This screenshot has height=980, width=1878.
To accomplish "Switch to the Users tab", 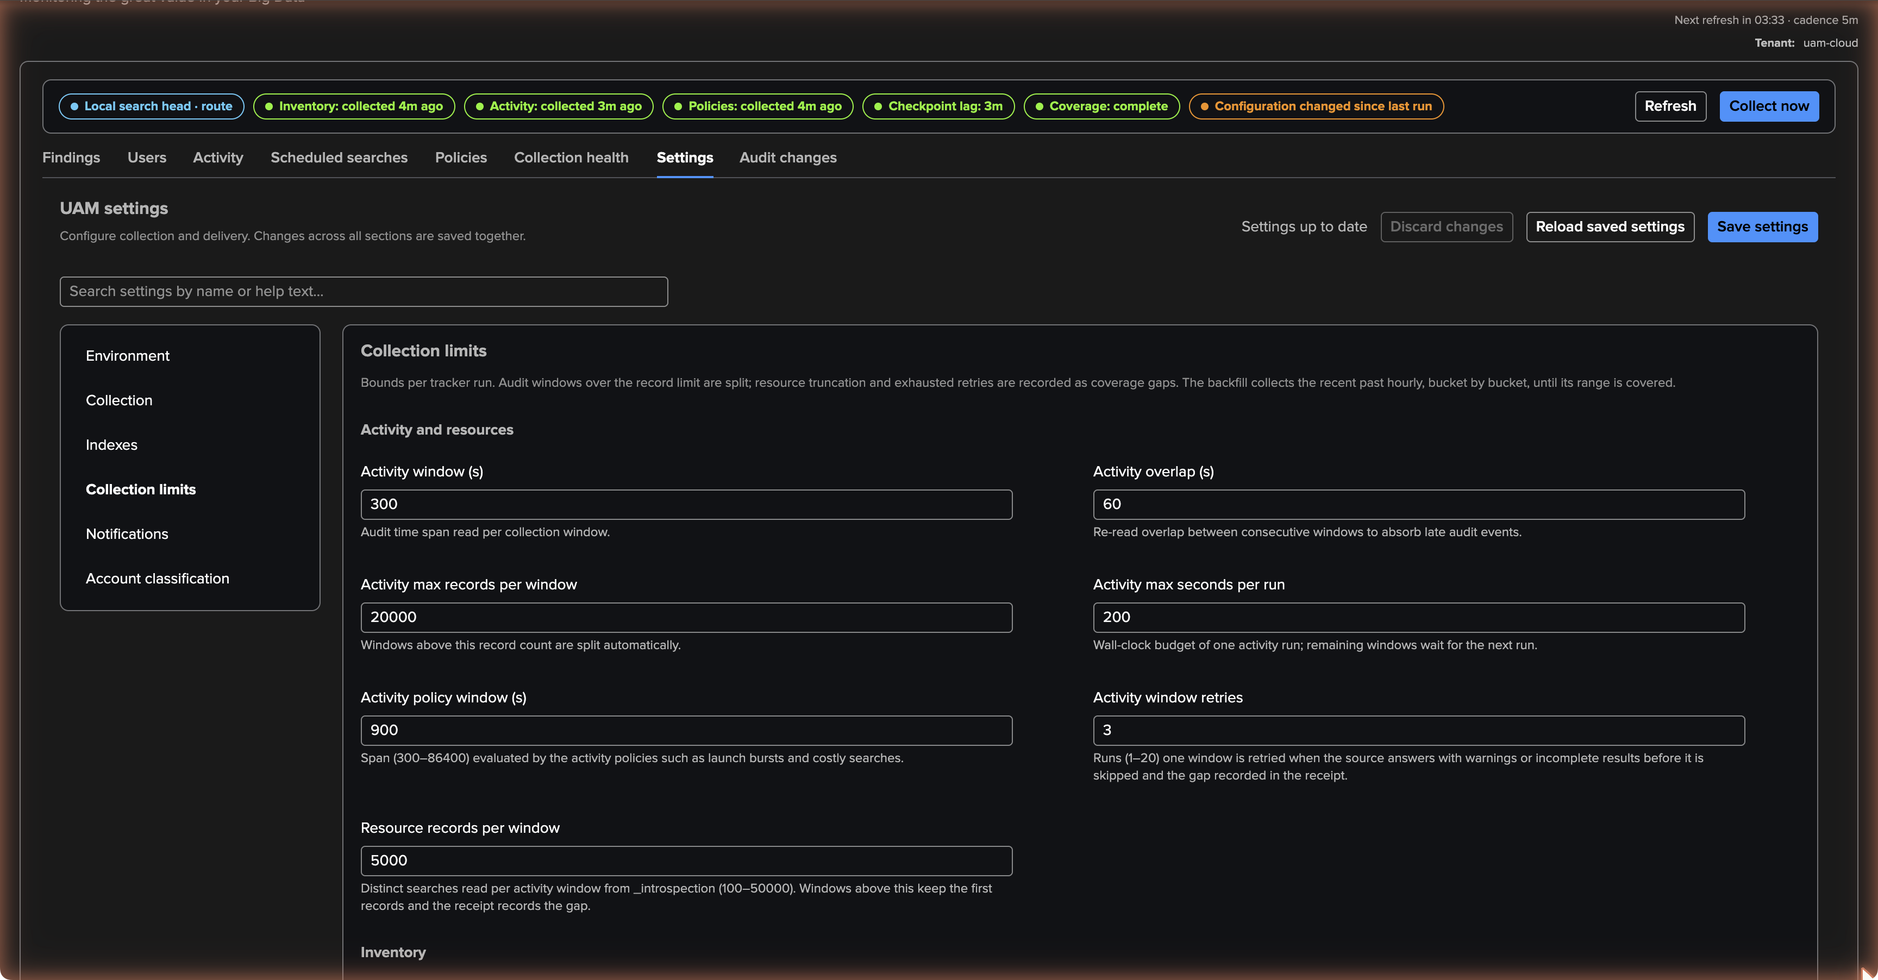I will [x=147, y=158].
